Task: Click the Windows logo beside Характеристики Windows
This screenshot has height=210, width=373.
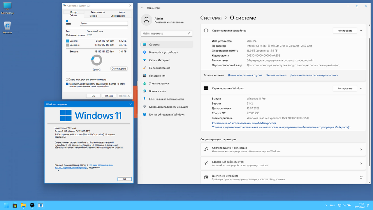Action: (206, 88)
